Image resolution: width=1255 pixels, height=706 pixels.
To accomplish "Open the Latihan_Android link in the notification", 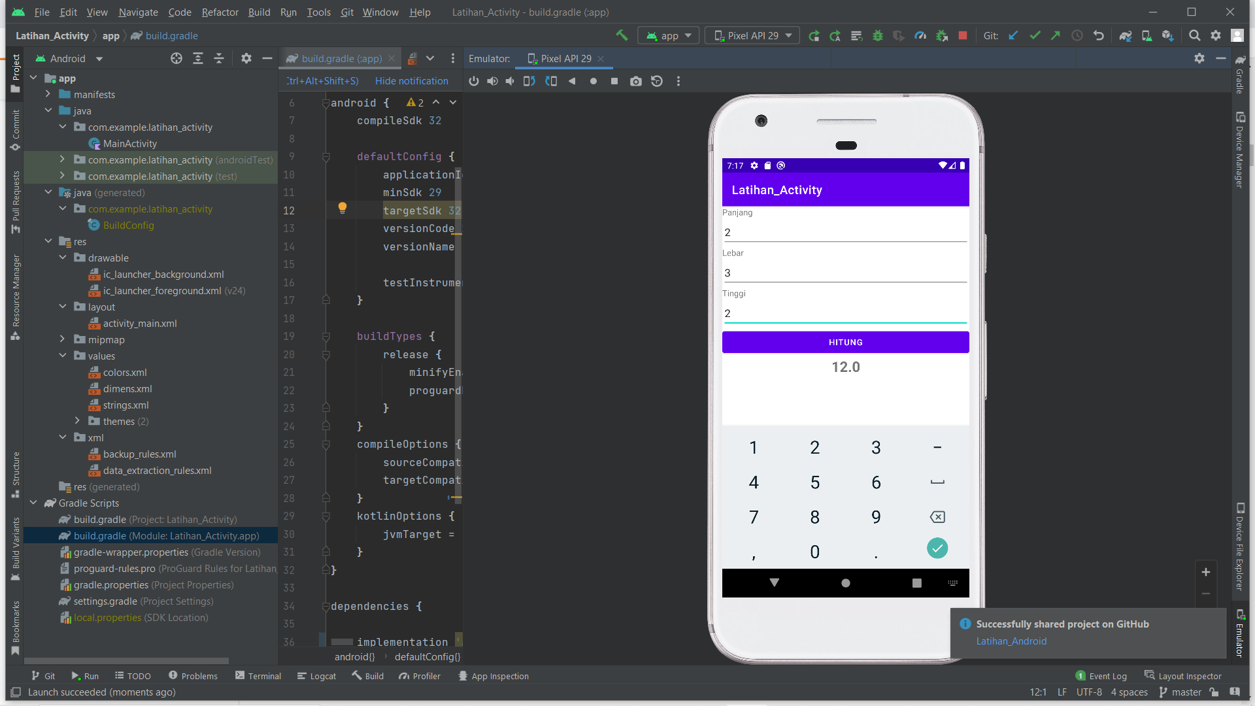I will [x=1012, y=641].
